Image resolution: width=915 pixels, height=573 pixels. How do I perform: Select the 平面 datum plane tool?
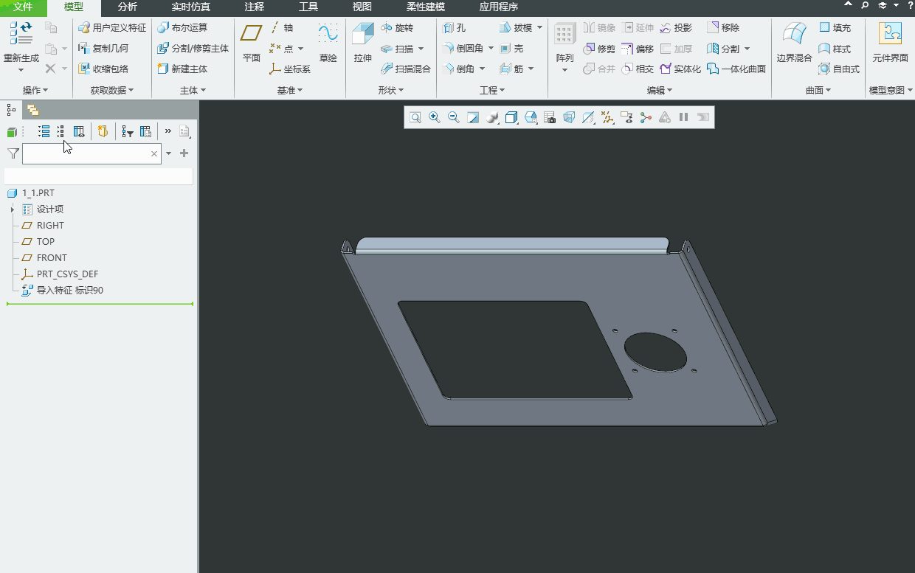point(252,43)
